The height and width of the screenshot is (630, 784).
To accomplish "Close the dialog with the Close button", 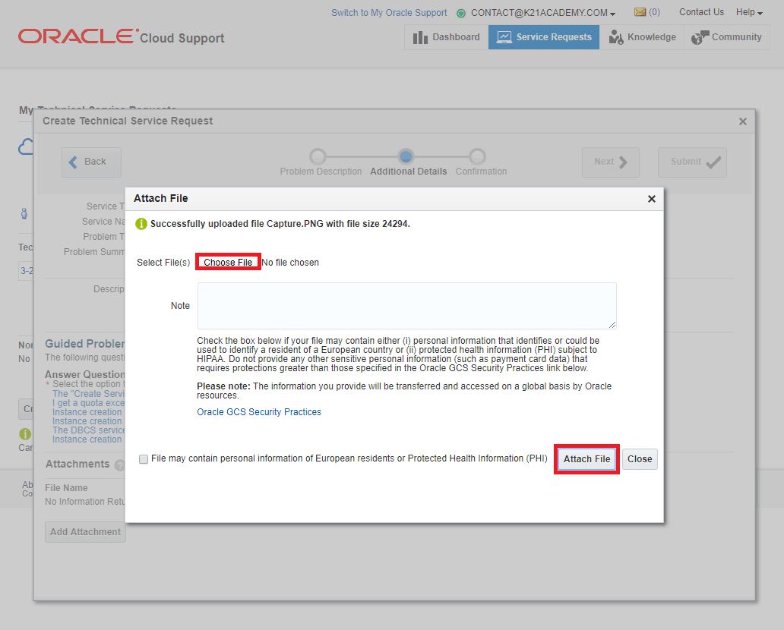I will coord(639,458).
